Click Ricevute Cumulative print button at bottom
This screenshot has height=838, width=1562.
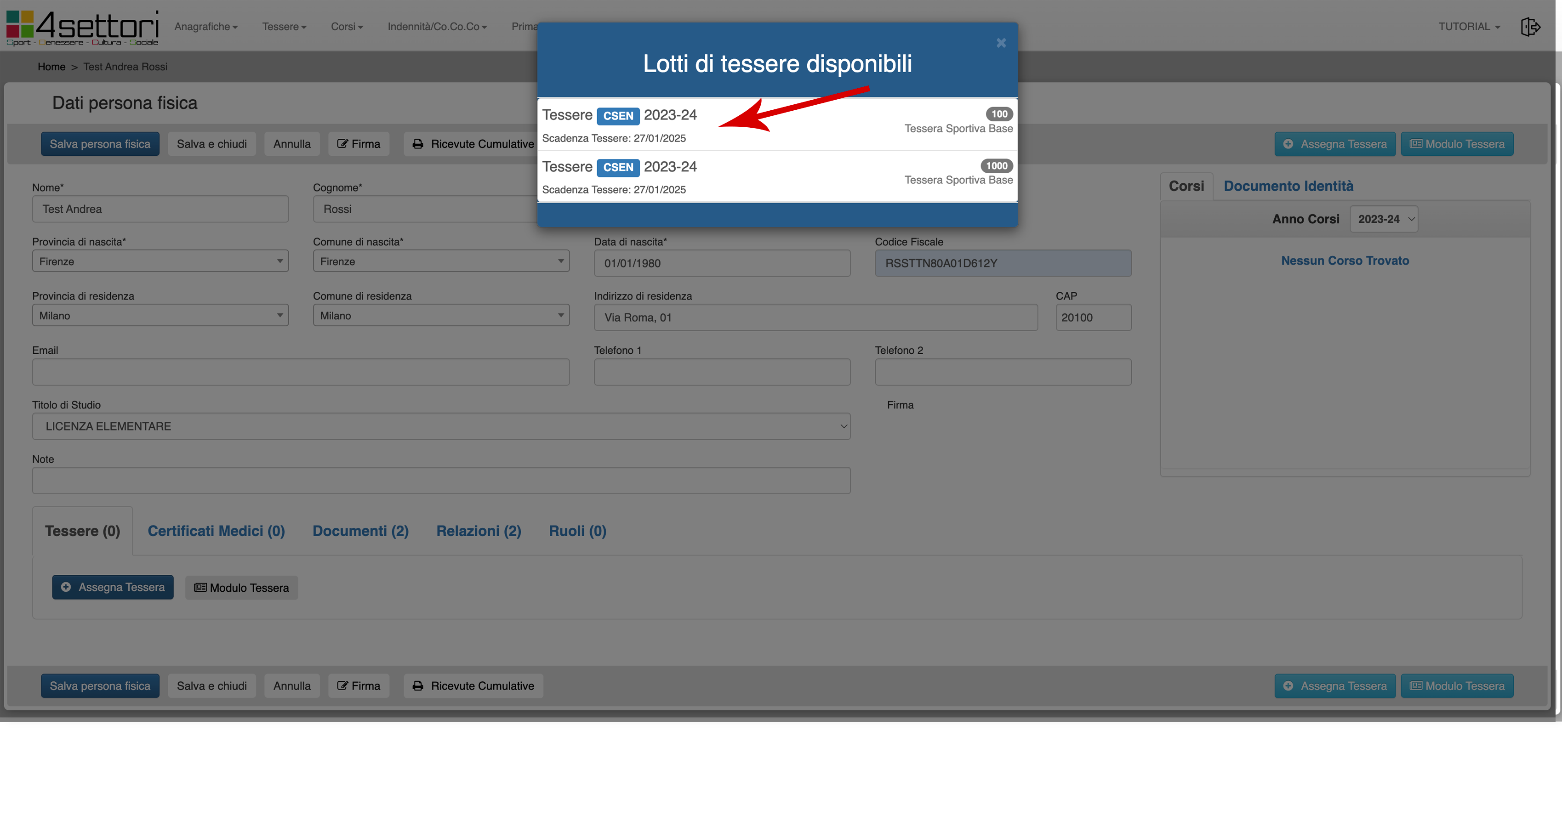pos(473,686)
